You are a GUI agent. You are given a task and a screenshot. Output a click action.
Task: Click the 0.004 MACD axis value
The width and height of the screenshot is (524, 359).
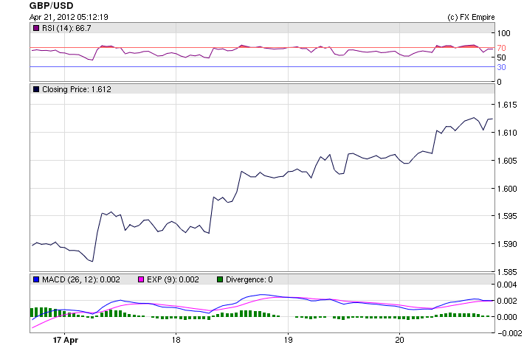click(507, 285)
